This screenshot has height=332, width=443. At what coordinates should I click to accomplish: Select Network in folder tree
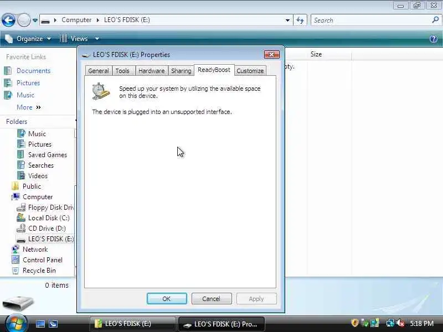pyautogui.click(x=35, y=250)
